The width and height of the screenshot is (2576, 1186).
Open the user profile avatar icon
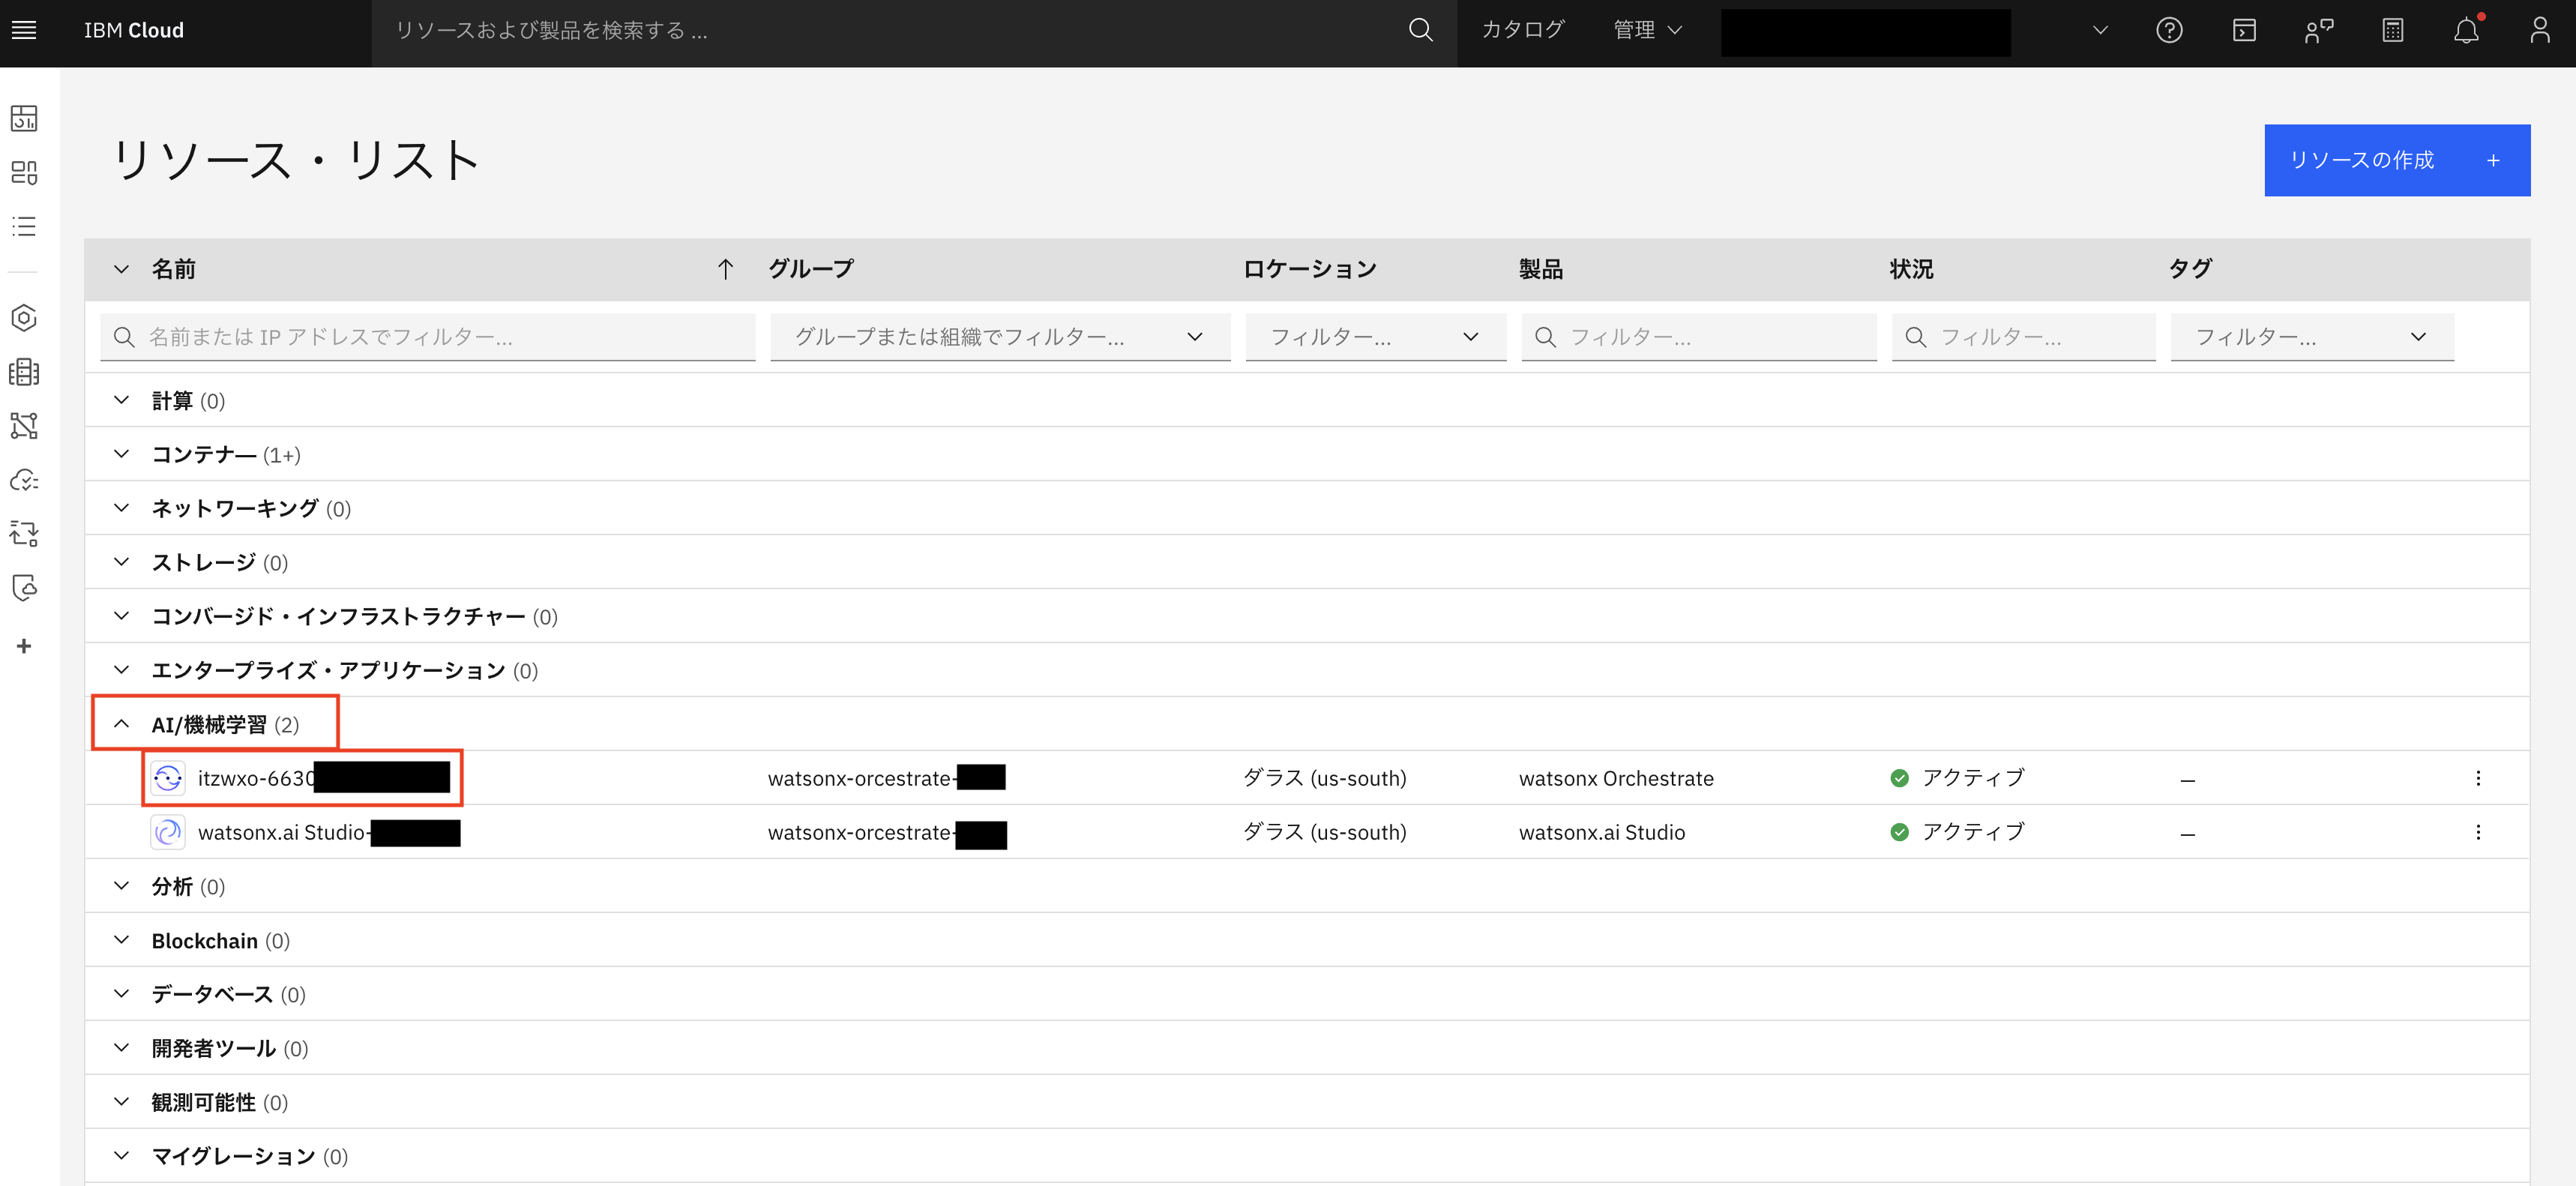2539,30
